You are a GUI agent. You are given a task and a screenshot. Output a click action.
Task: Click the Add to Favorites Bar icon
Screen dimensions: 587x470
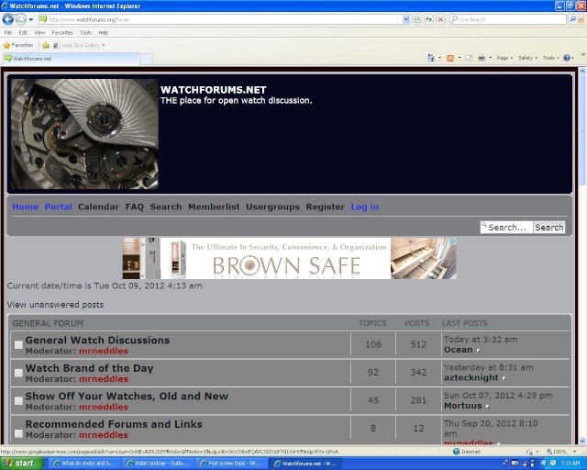coord(46,45)
